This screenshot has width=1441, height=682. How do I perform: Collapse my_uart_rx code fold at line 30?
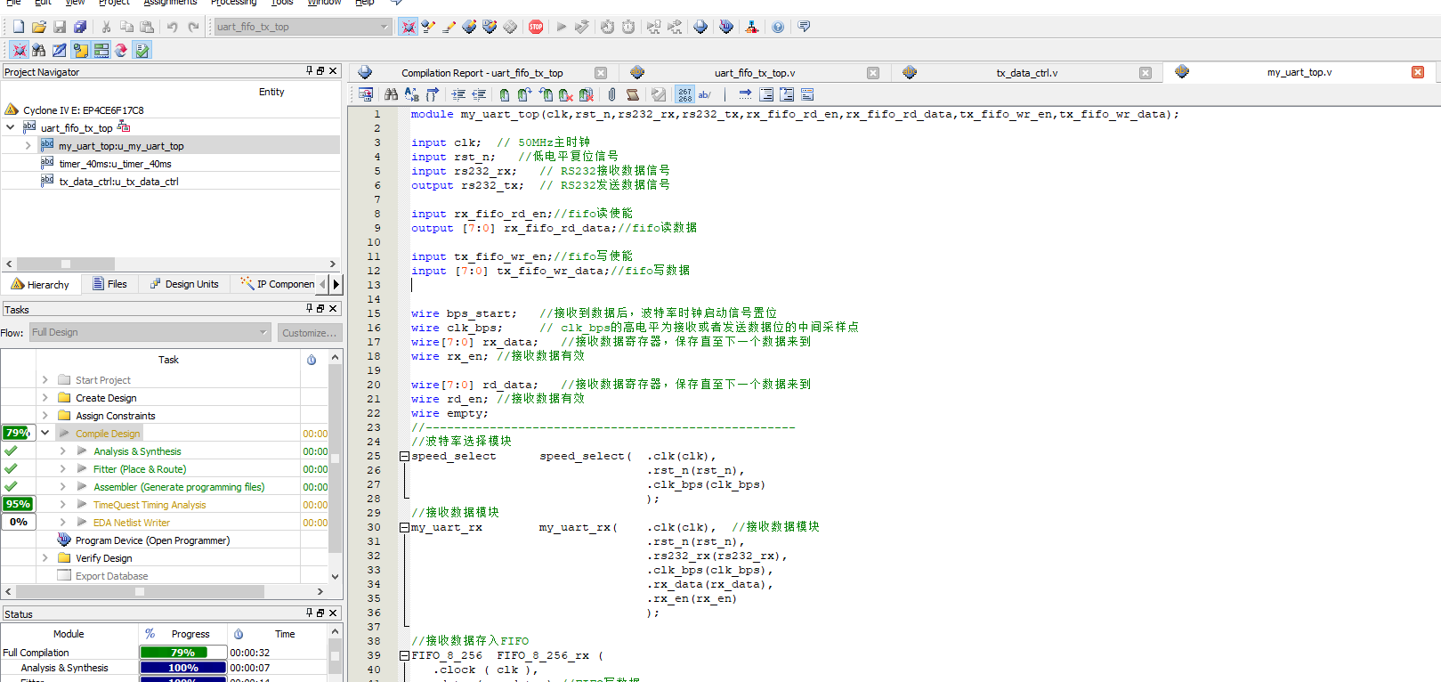(404, 527)
